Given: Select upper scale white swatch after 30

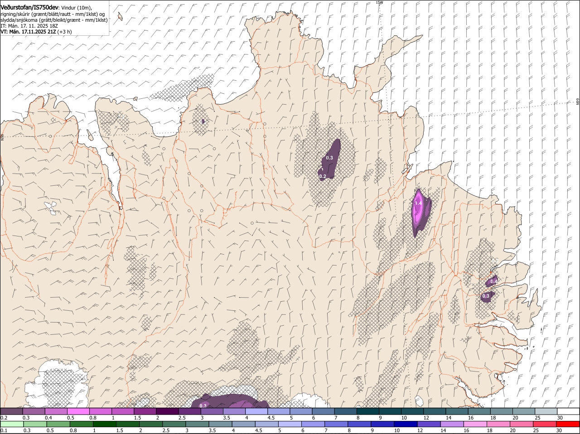Looking at the screenshot, I should click(x=569, y=411).
